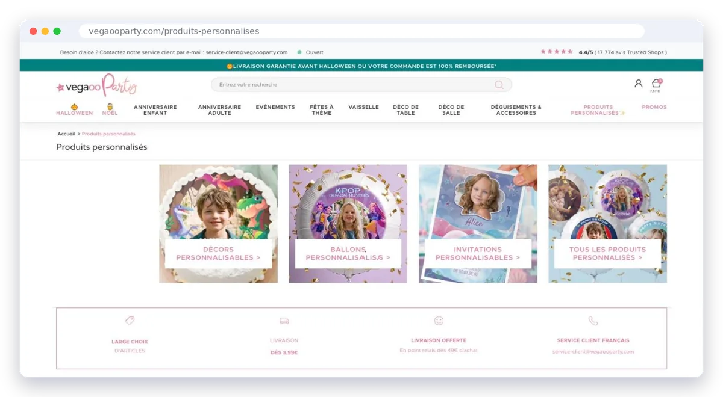
Task: Open the user account icon
Action: (x=638, y=84)
